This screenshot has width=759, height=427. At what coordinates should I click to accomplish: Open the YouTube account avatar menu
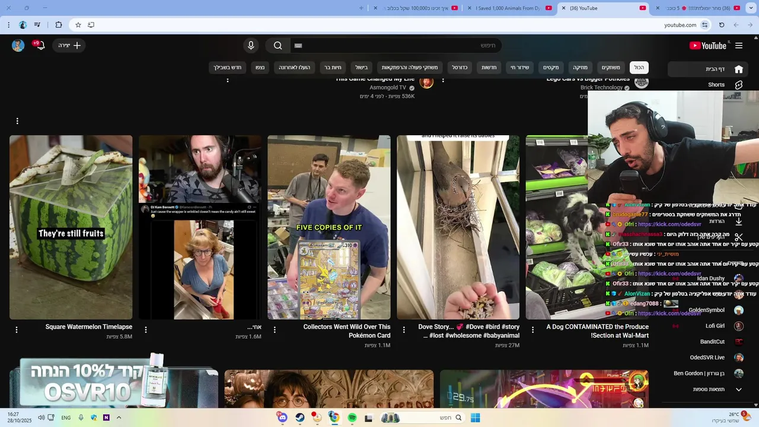pos(18,46)
